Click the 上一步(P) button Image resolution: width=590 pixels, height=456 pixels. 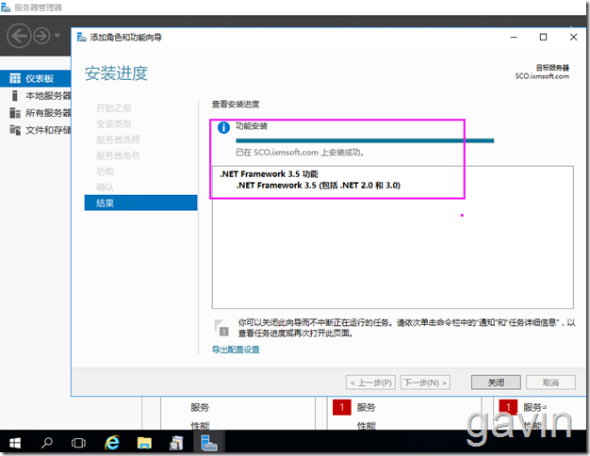(x=370, y=383)
